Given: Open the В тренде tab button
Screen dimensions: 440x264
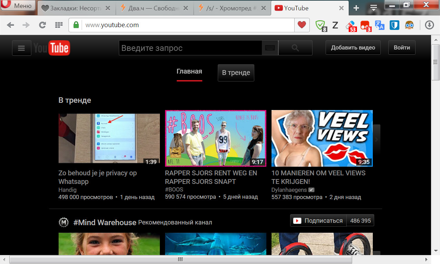Looking at the screenshot, I should 236,73.
